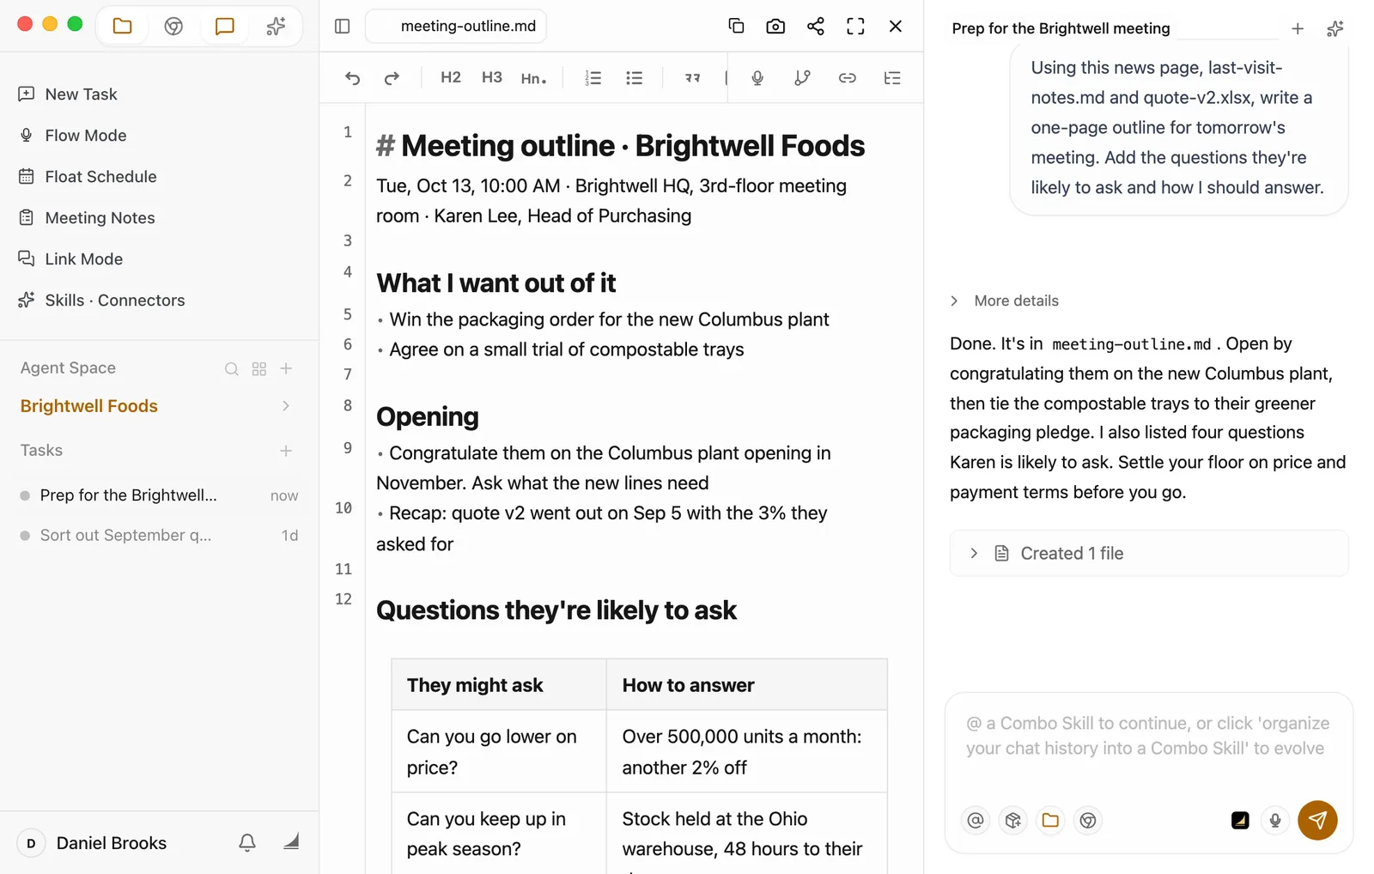Image resolution: width=1374 pixels, height=874 pixels.
Task: Open notifications bell
Action: pos(247,843)
